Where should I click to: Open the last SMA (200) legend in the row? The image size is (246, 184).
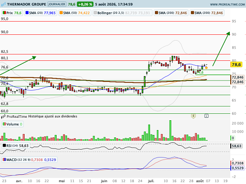(x=207, y=13)
